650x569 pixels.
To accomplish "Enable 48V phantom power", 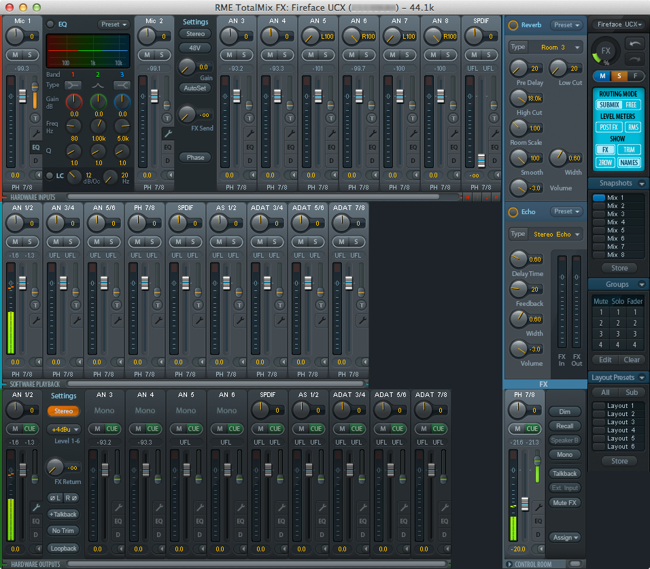I will [195, 48].
